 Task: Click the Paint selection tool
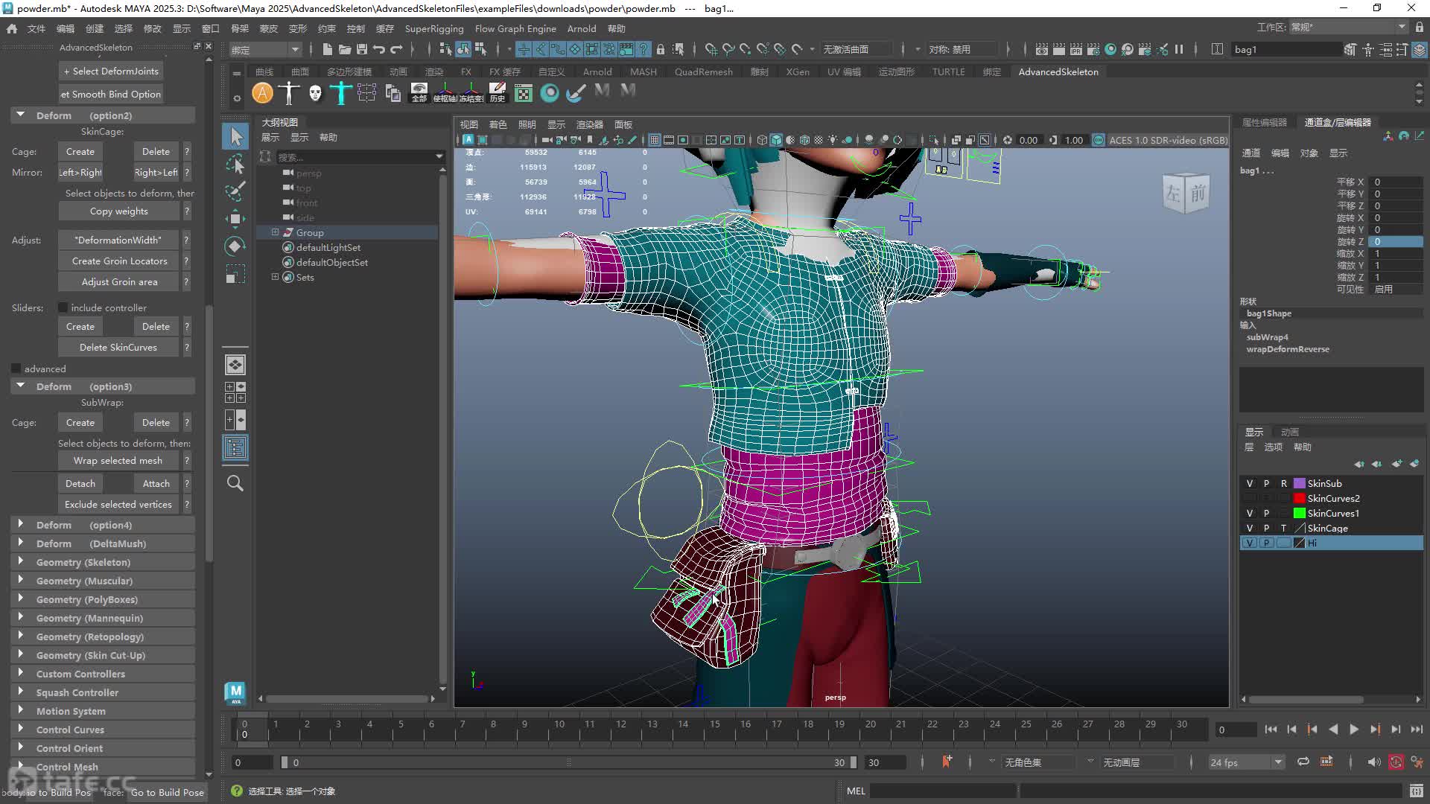coord(235,191)
